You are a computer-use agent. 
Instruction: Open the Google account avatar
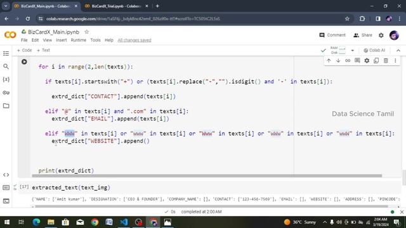pyautogui.click(x=394, y=35)
